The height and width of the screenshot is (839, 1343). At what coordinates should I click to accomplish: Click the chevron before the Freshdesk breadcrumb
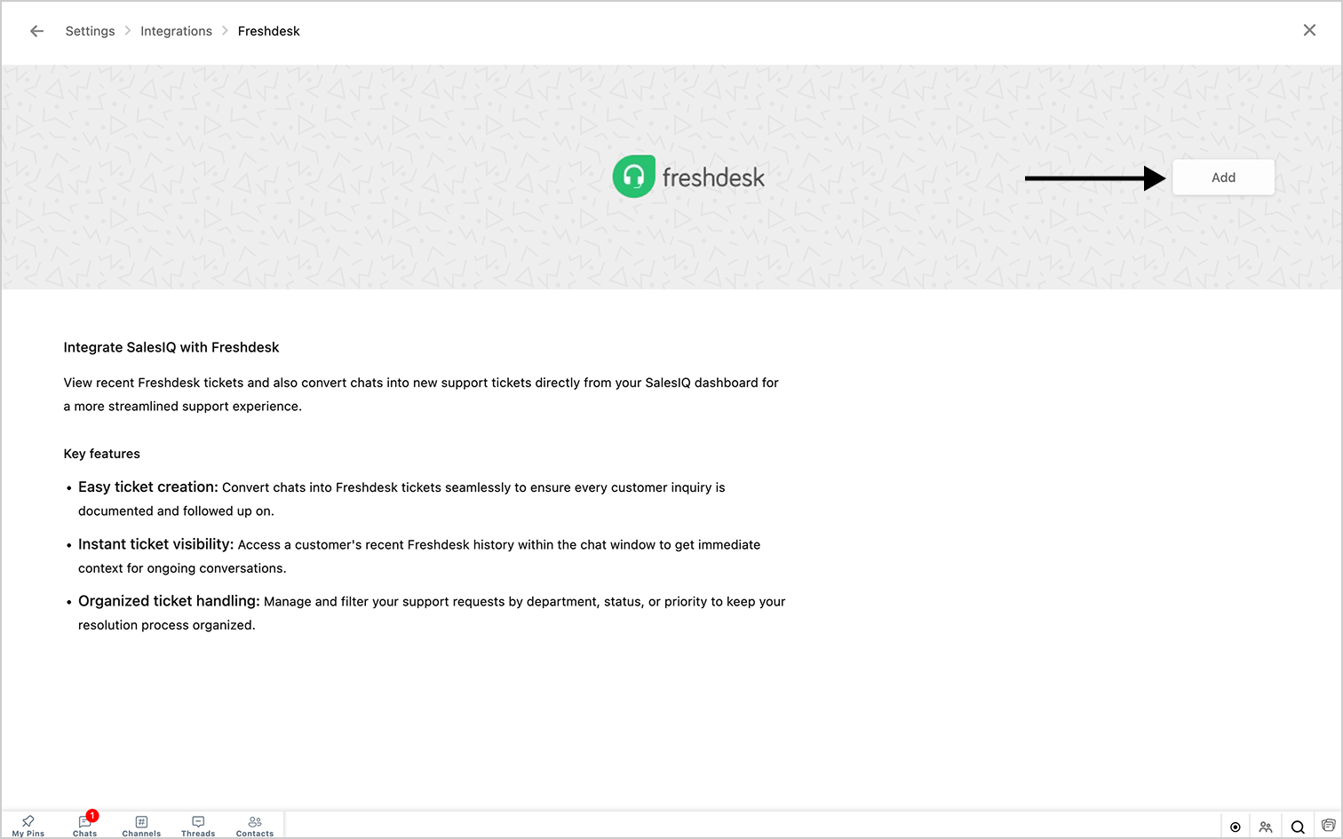[x=225, y=31]
